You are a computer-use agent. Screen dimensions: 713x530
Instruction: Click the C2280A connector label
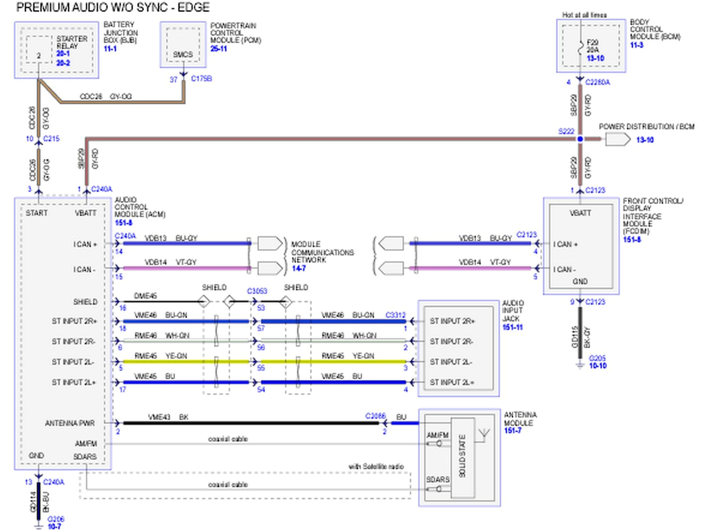click(x=597, y=82)
